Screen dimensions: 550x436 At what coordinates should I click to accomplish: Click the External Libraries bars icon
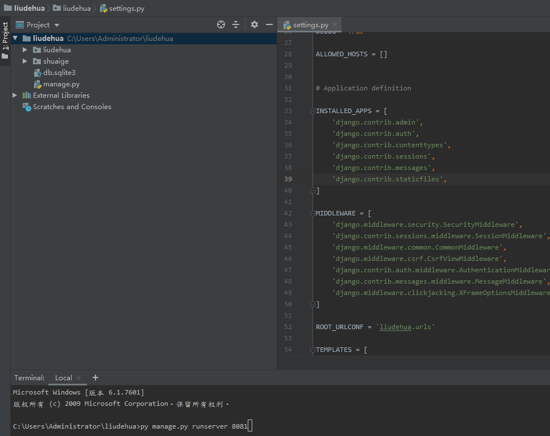pyautogui.click(x=27, y=95)
